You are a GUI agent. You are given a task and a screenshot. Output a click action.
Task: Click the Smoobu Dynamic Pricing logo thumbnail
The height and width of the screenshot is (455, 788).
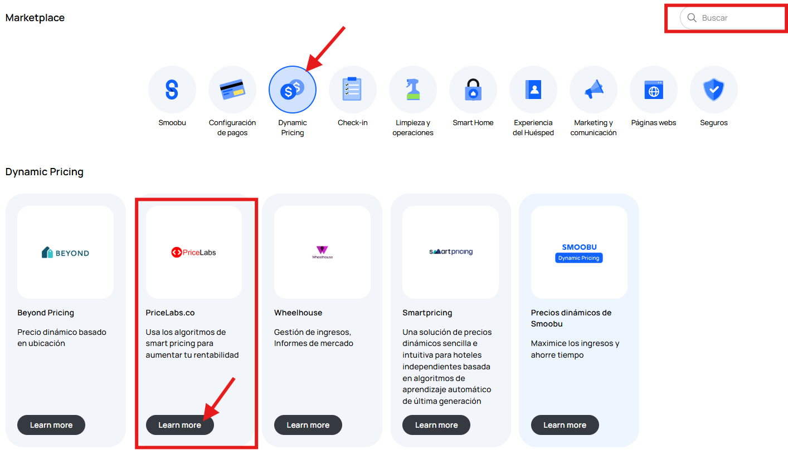pos(579,252)
